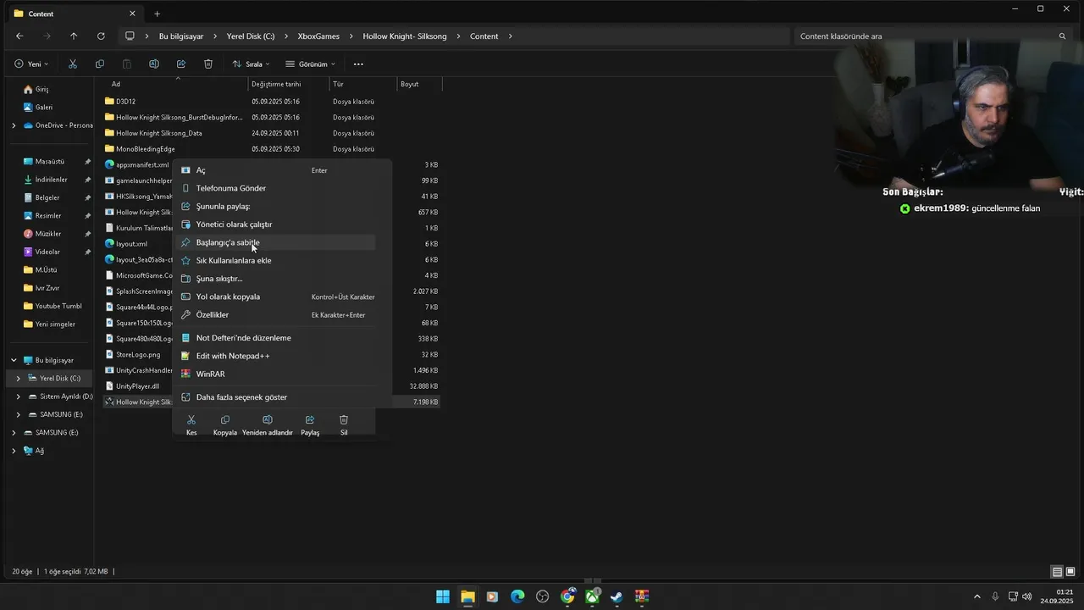The height and width of the screenshot is (610, 1084).
Task: Open the three-dots more options menu
Action: (358, 64)
